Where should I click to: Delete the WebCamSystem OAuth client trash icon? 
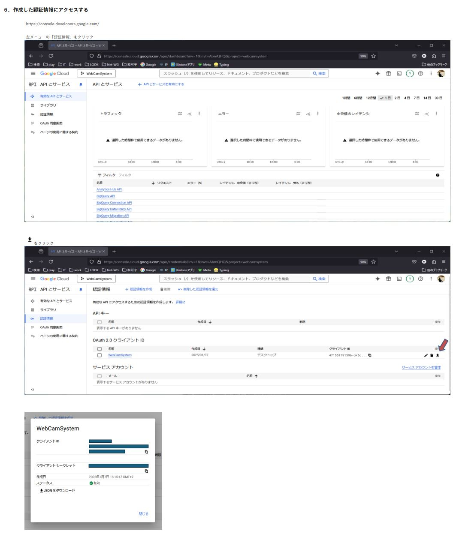432,355
